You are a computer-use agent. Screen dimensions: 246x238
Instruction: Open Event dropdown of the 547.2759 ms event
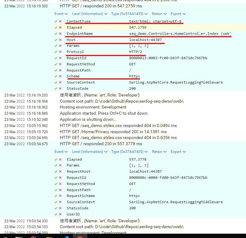(61, 14)
